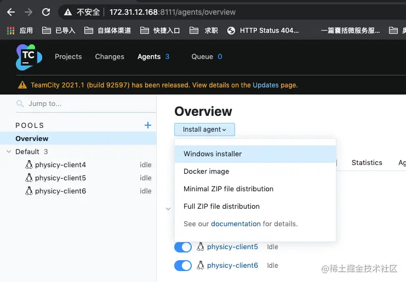This screenshot has height=282, width=406.
Task: Click the TeamCity logo
Action: tap(29, 57)
